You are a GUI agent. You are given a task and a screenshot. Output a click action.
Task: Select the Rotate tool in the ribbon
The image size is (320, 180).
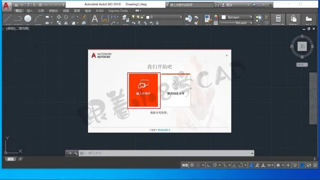66,17
